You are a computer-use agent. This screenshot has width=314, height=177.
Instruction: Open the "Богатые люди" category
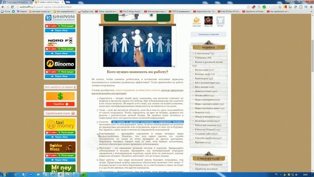tap(205, 74)
